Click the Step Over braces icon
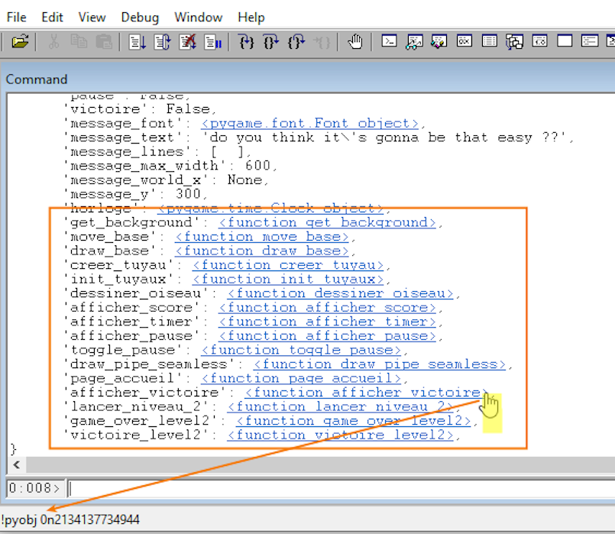The image size is (615, 534). tap(270, 42)
